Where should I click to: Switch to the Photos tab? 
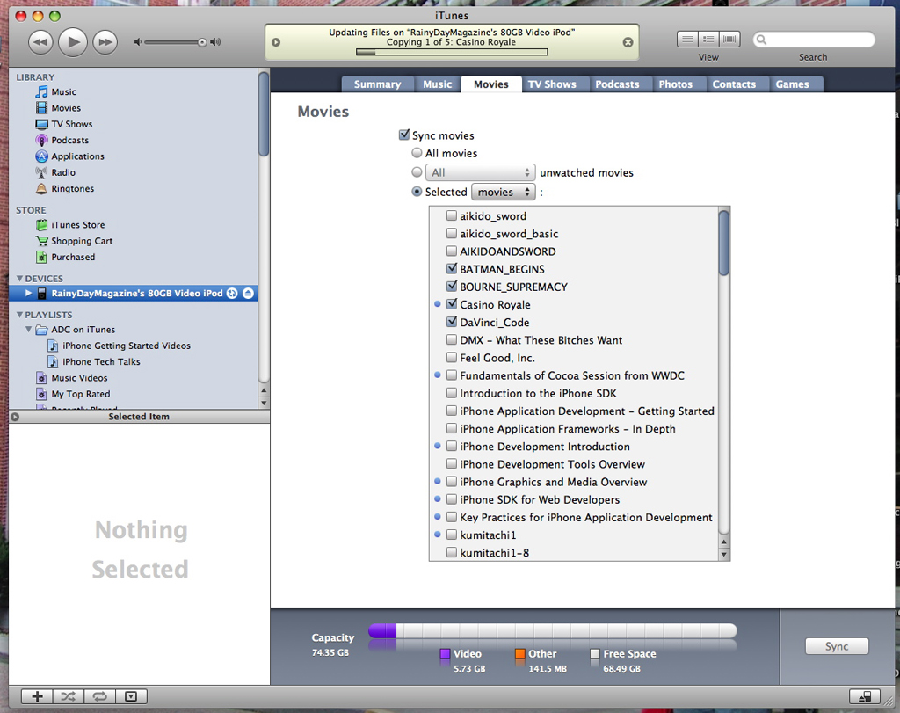pos(676,84)
